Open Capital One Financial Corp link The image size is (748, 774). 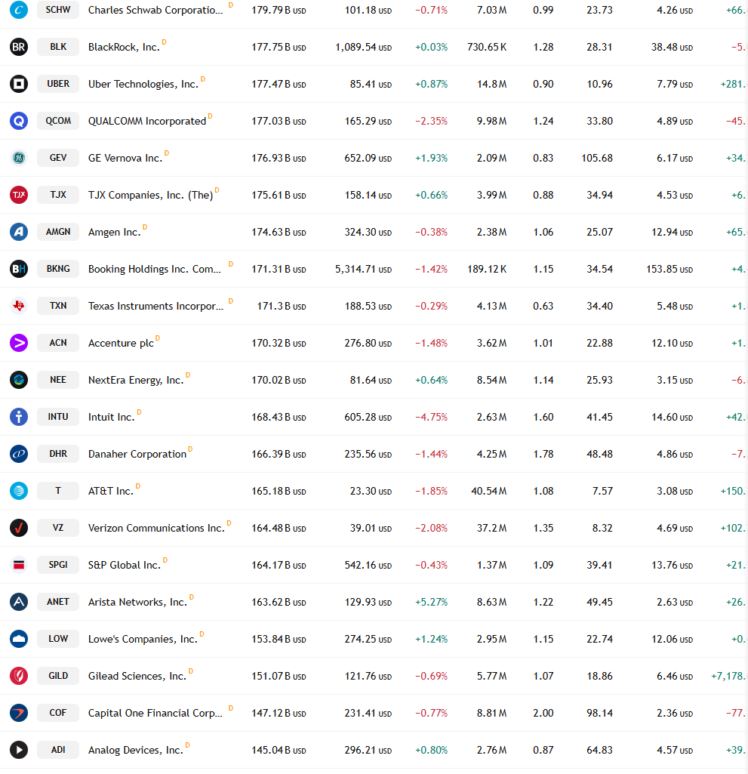pyautogui.click(x=155, y=714)
